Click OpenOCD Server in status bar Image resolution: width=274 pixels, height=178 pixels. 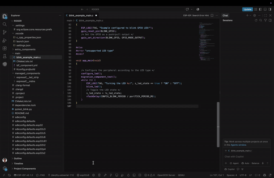(166, 175)
